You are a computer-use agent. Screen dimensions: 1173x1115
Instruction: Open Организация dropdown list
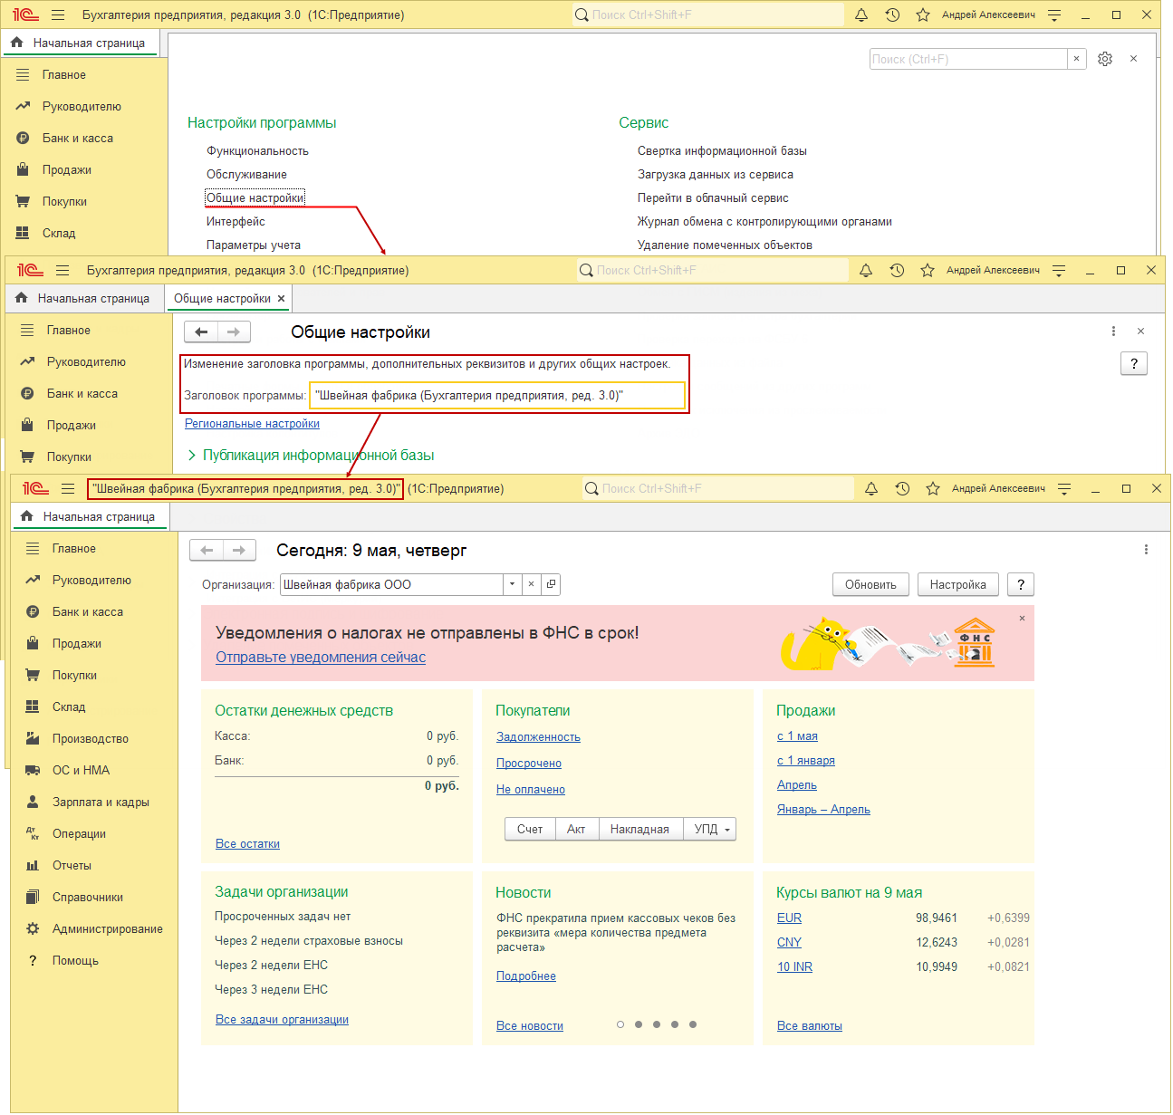point(513,584)
